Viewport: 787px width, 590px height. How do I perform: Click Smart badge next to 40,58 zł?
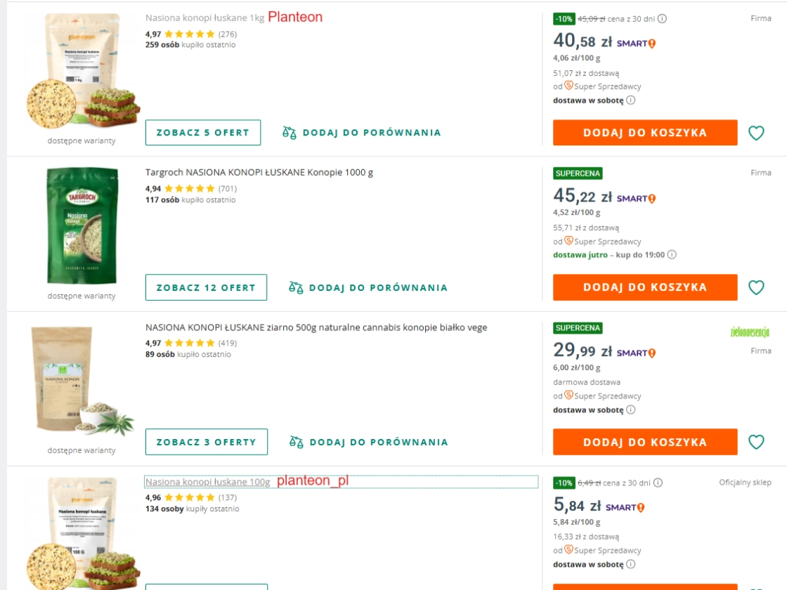[x=636, y=43]
